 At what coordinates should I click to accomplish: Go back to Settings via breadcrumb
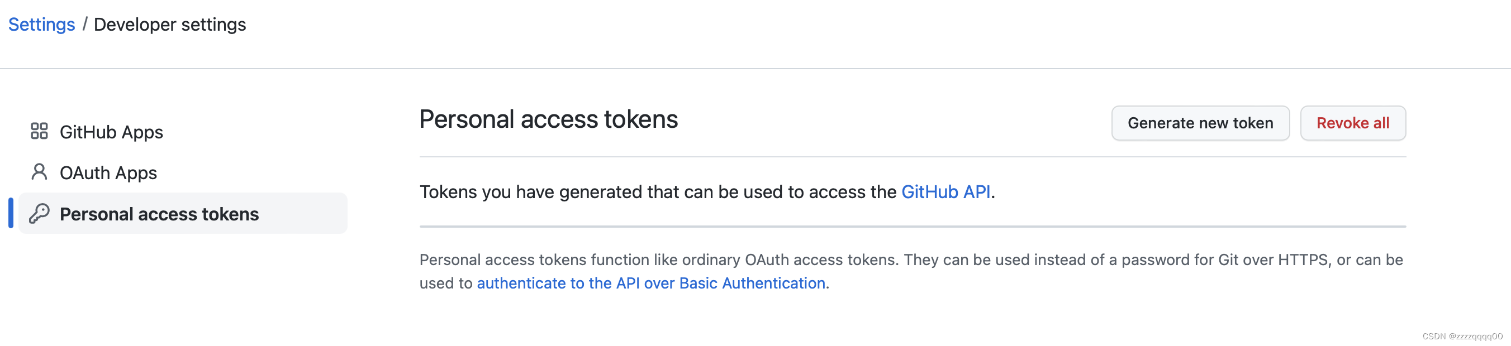coord(42,25)
